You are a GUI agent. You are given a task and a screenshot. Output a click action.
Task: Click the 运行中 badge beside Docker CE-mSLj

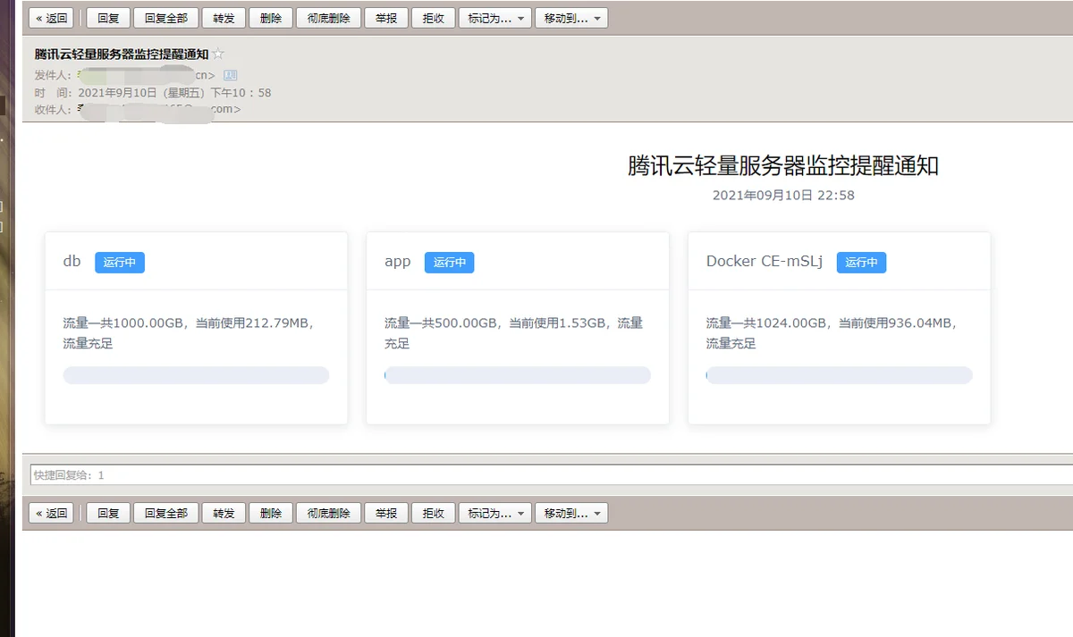tap(862, 262)
